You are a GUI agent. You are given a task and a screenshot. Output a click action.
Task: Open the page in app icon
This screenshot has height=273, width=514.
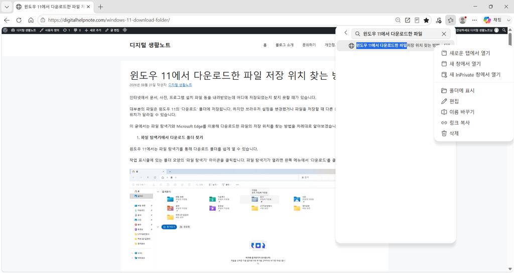click(x=408, y=20)
